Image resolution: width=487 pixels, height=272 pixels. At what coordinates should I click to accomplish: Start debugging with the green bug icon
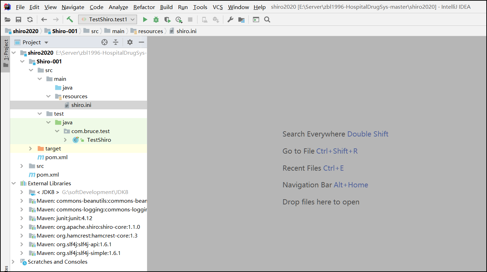click(156, 20)
